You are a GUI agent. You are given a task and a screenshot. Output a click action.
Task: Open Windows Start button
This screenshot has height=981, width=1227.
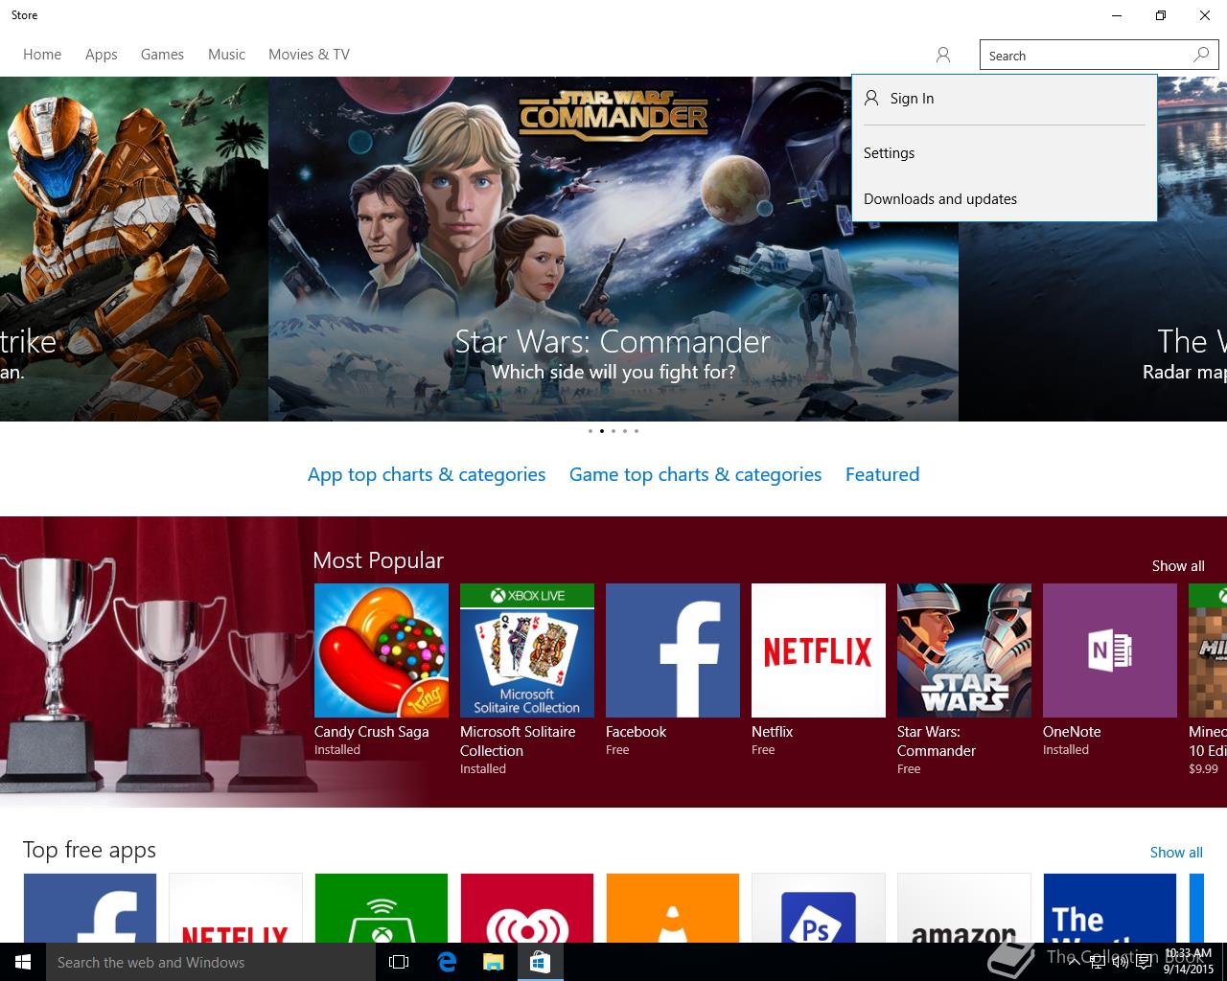(23, 962)
